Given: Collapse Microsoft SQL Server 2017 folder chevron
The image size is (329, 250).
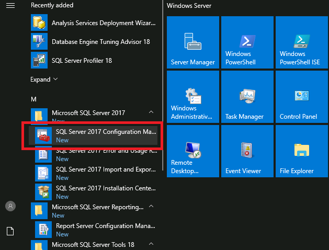Looking at the screenshot, I should (151, 112).
